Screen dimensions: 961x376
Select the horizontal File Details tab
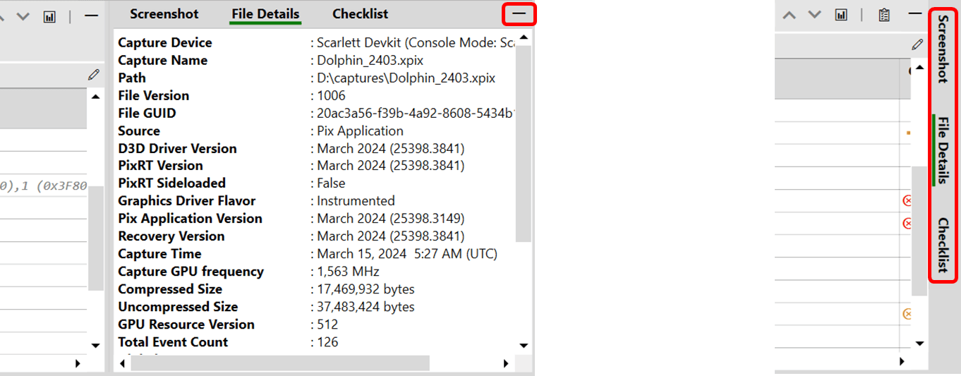pos(265,14)
